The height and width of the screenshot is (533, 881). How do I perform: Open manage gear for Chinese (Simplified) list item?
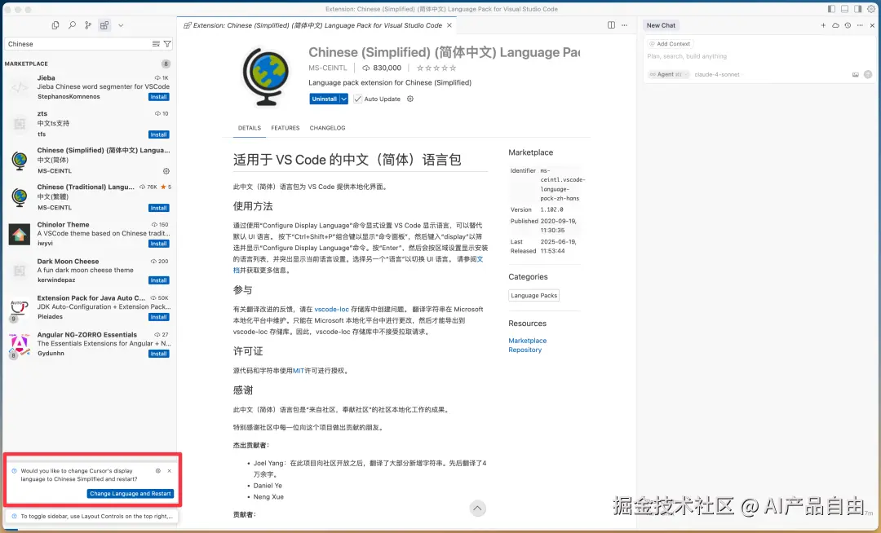click(x=166, y=171)
